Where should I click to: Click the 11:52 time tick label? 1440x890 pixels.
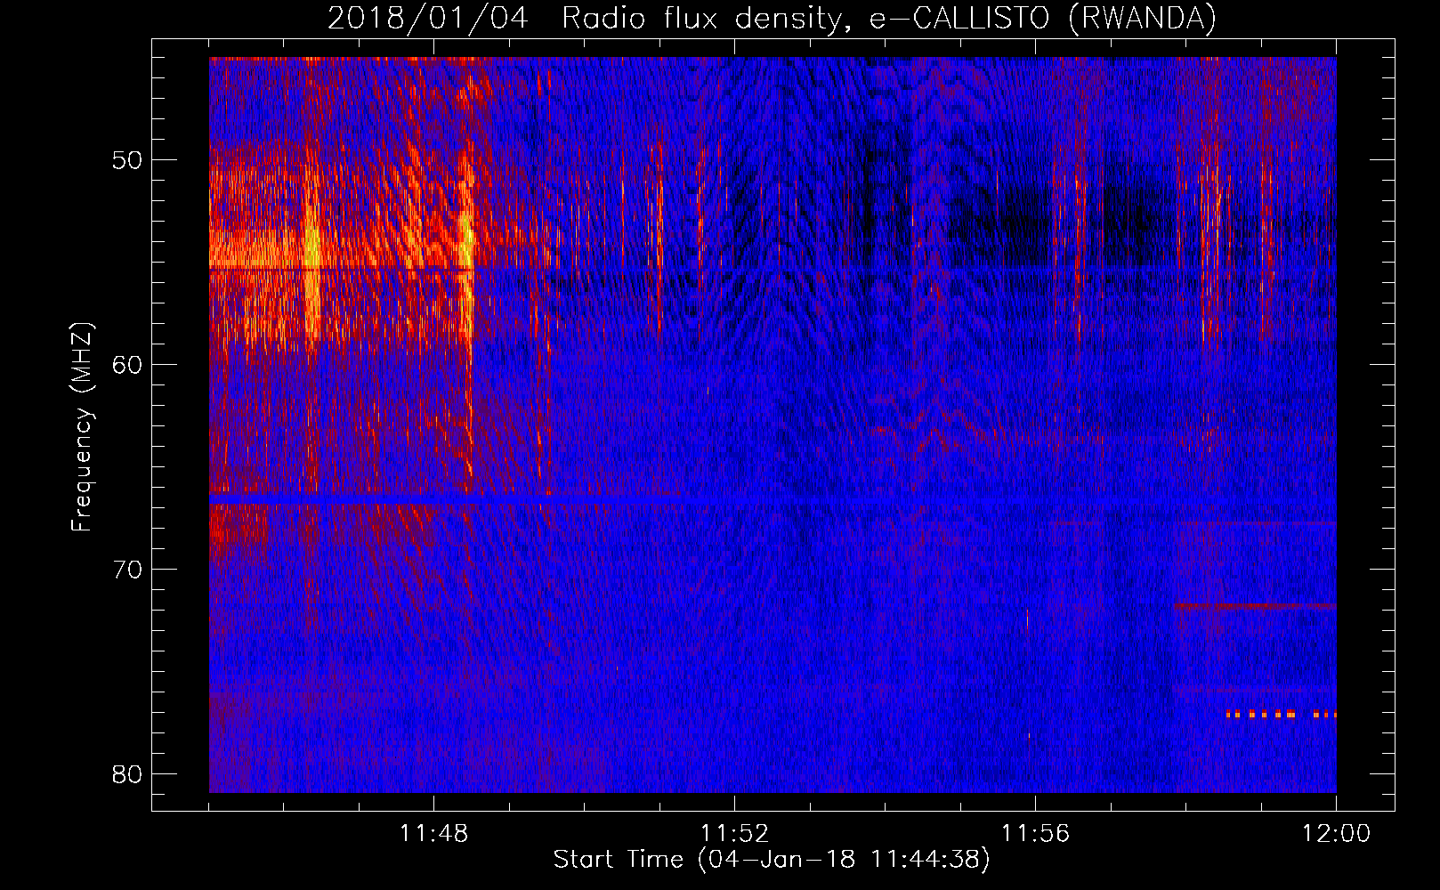tap(734, 834)
